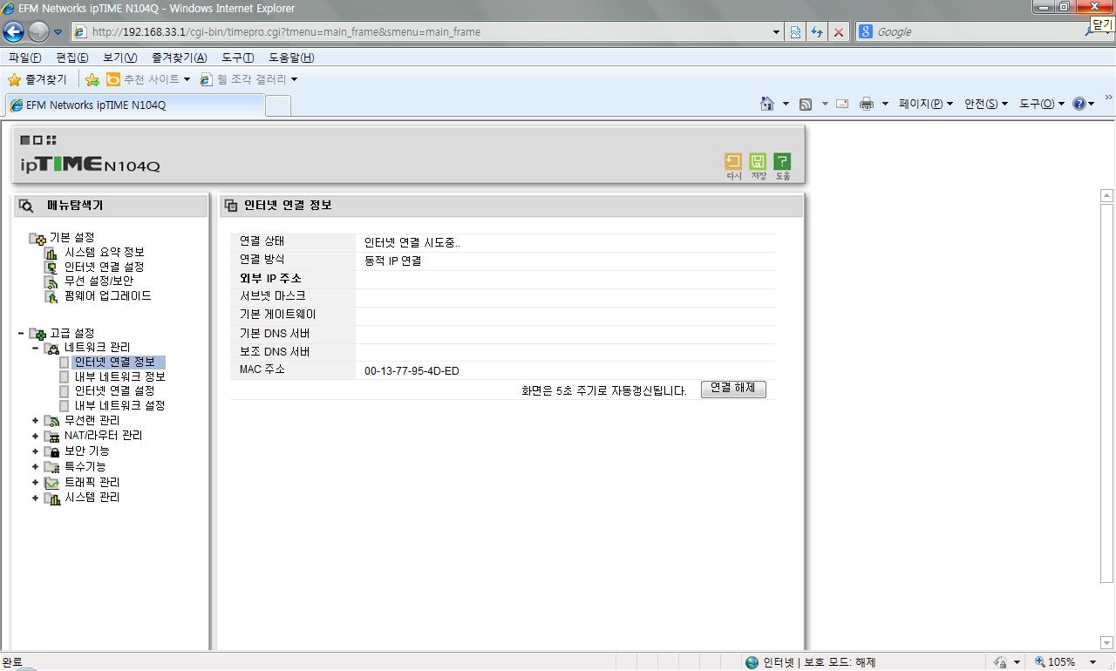This screenshot has height=671, width=1116.
Task: Select the EFM Networks ipTIME N104Q tab
Action: click(x=134, y=105)
